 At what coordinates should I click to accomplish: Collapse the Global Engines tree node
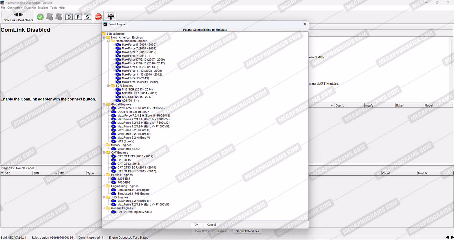coord(104,104)
